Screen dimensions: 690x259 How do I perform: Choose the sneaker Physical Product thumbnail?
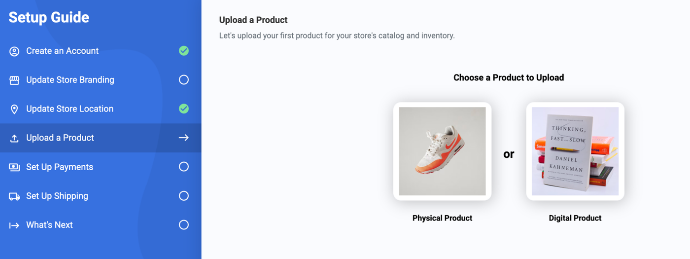[442, 151]
